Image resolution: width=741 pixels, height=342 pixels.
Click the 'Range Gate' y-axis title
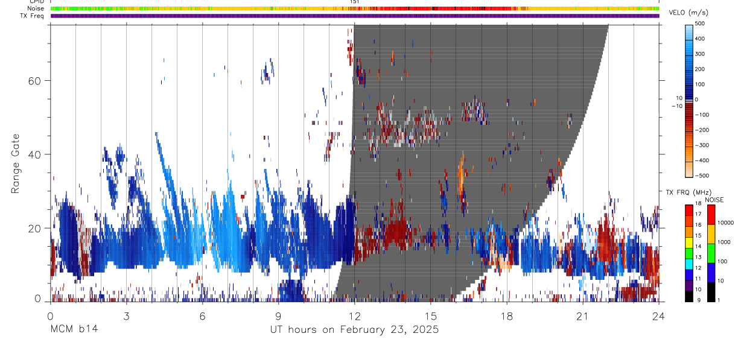tap(15, 164)
